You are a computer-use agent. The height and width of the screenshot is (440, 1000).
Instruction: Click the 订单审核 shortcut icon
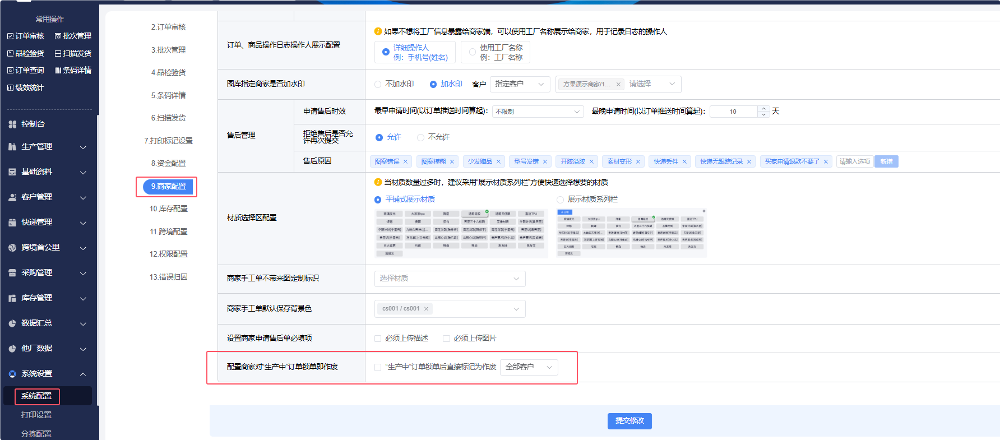pyautogui.click(x=10, y=36)
